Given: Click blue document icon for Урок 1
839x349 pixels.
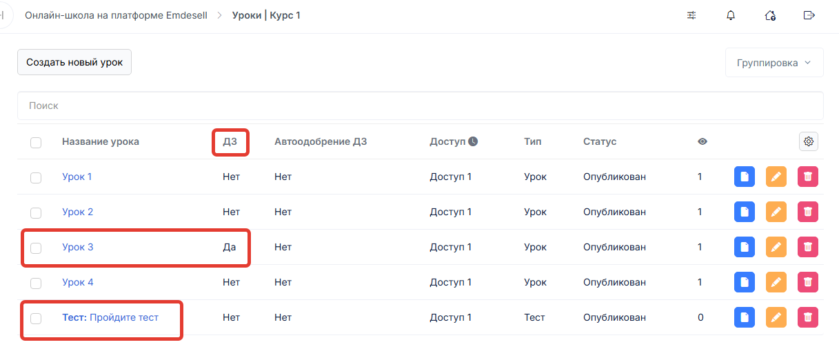Looking at the screenshot, I should (x=745, y=177).
